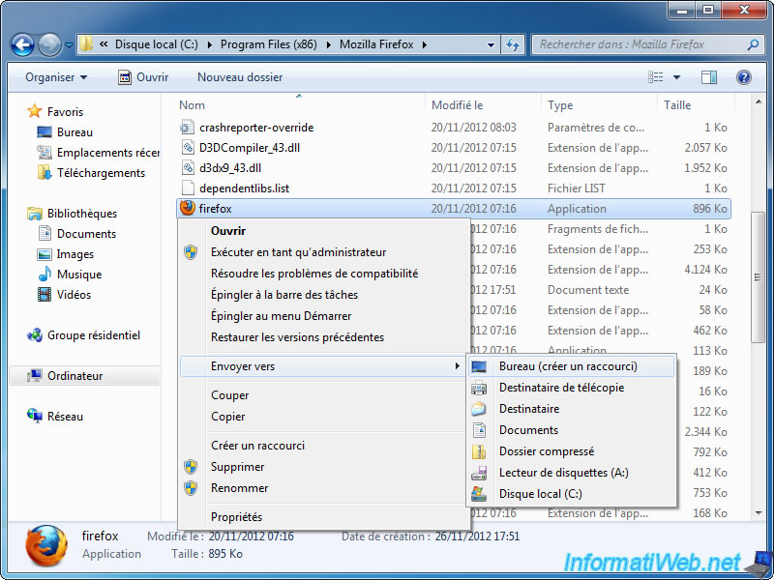Click the search magnifier icon
This screenshot has height=580, width=774.
click(753, 44)
